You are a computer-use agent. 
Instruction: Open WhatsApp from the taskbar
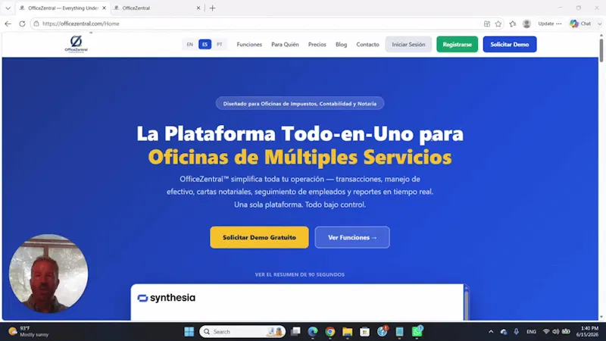[x=417, y=331]
